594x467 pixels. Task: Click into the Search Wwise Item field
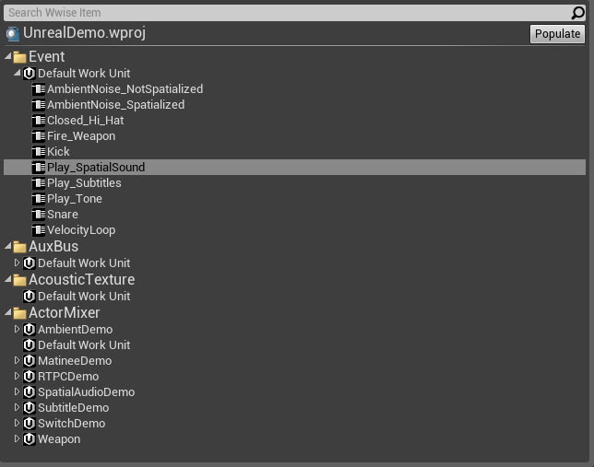(288, 13)
